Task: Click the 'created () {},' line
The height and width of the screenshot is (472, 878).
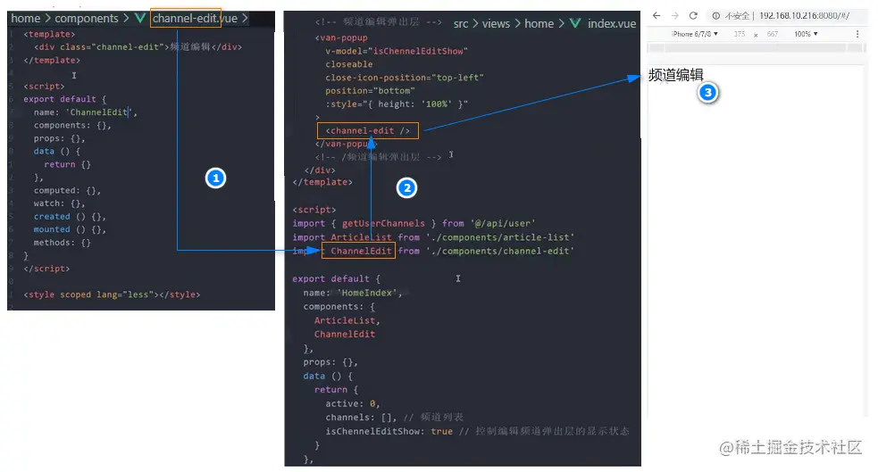Action: pos(70,217)
